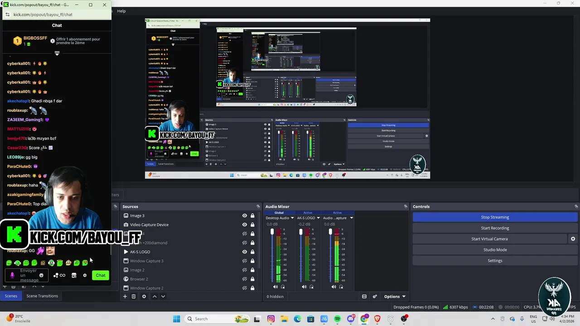This screenshot has width=580, height=326.
Task: Click monitor icon under AK-S LOGO channel
Action: (312, 287)
